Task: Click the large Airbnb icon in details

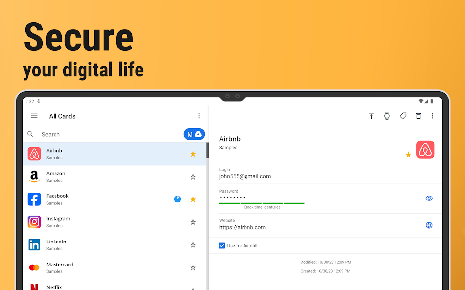Action: pos(425,149)
